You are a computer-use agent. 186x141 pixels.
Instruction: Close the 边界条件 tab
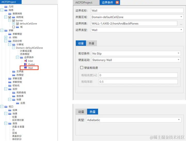pos(117,2)
